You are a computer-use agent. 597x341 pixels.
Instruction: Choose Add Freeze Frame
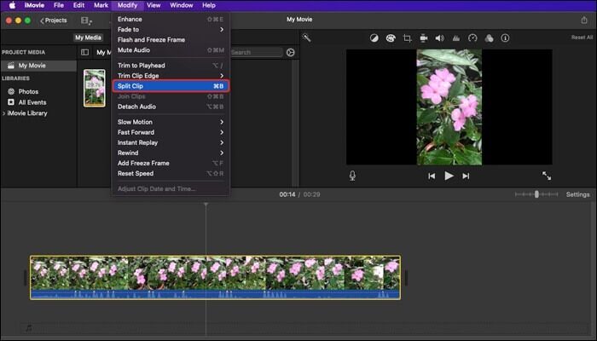[171, 163]
